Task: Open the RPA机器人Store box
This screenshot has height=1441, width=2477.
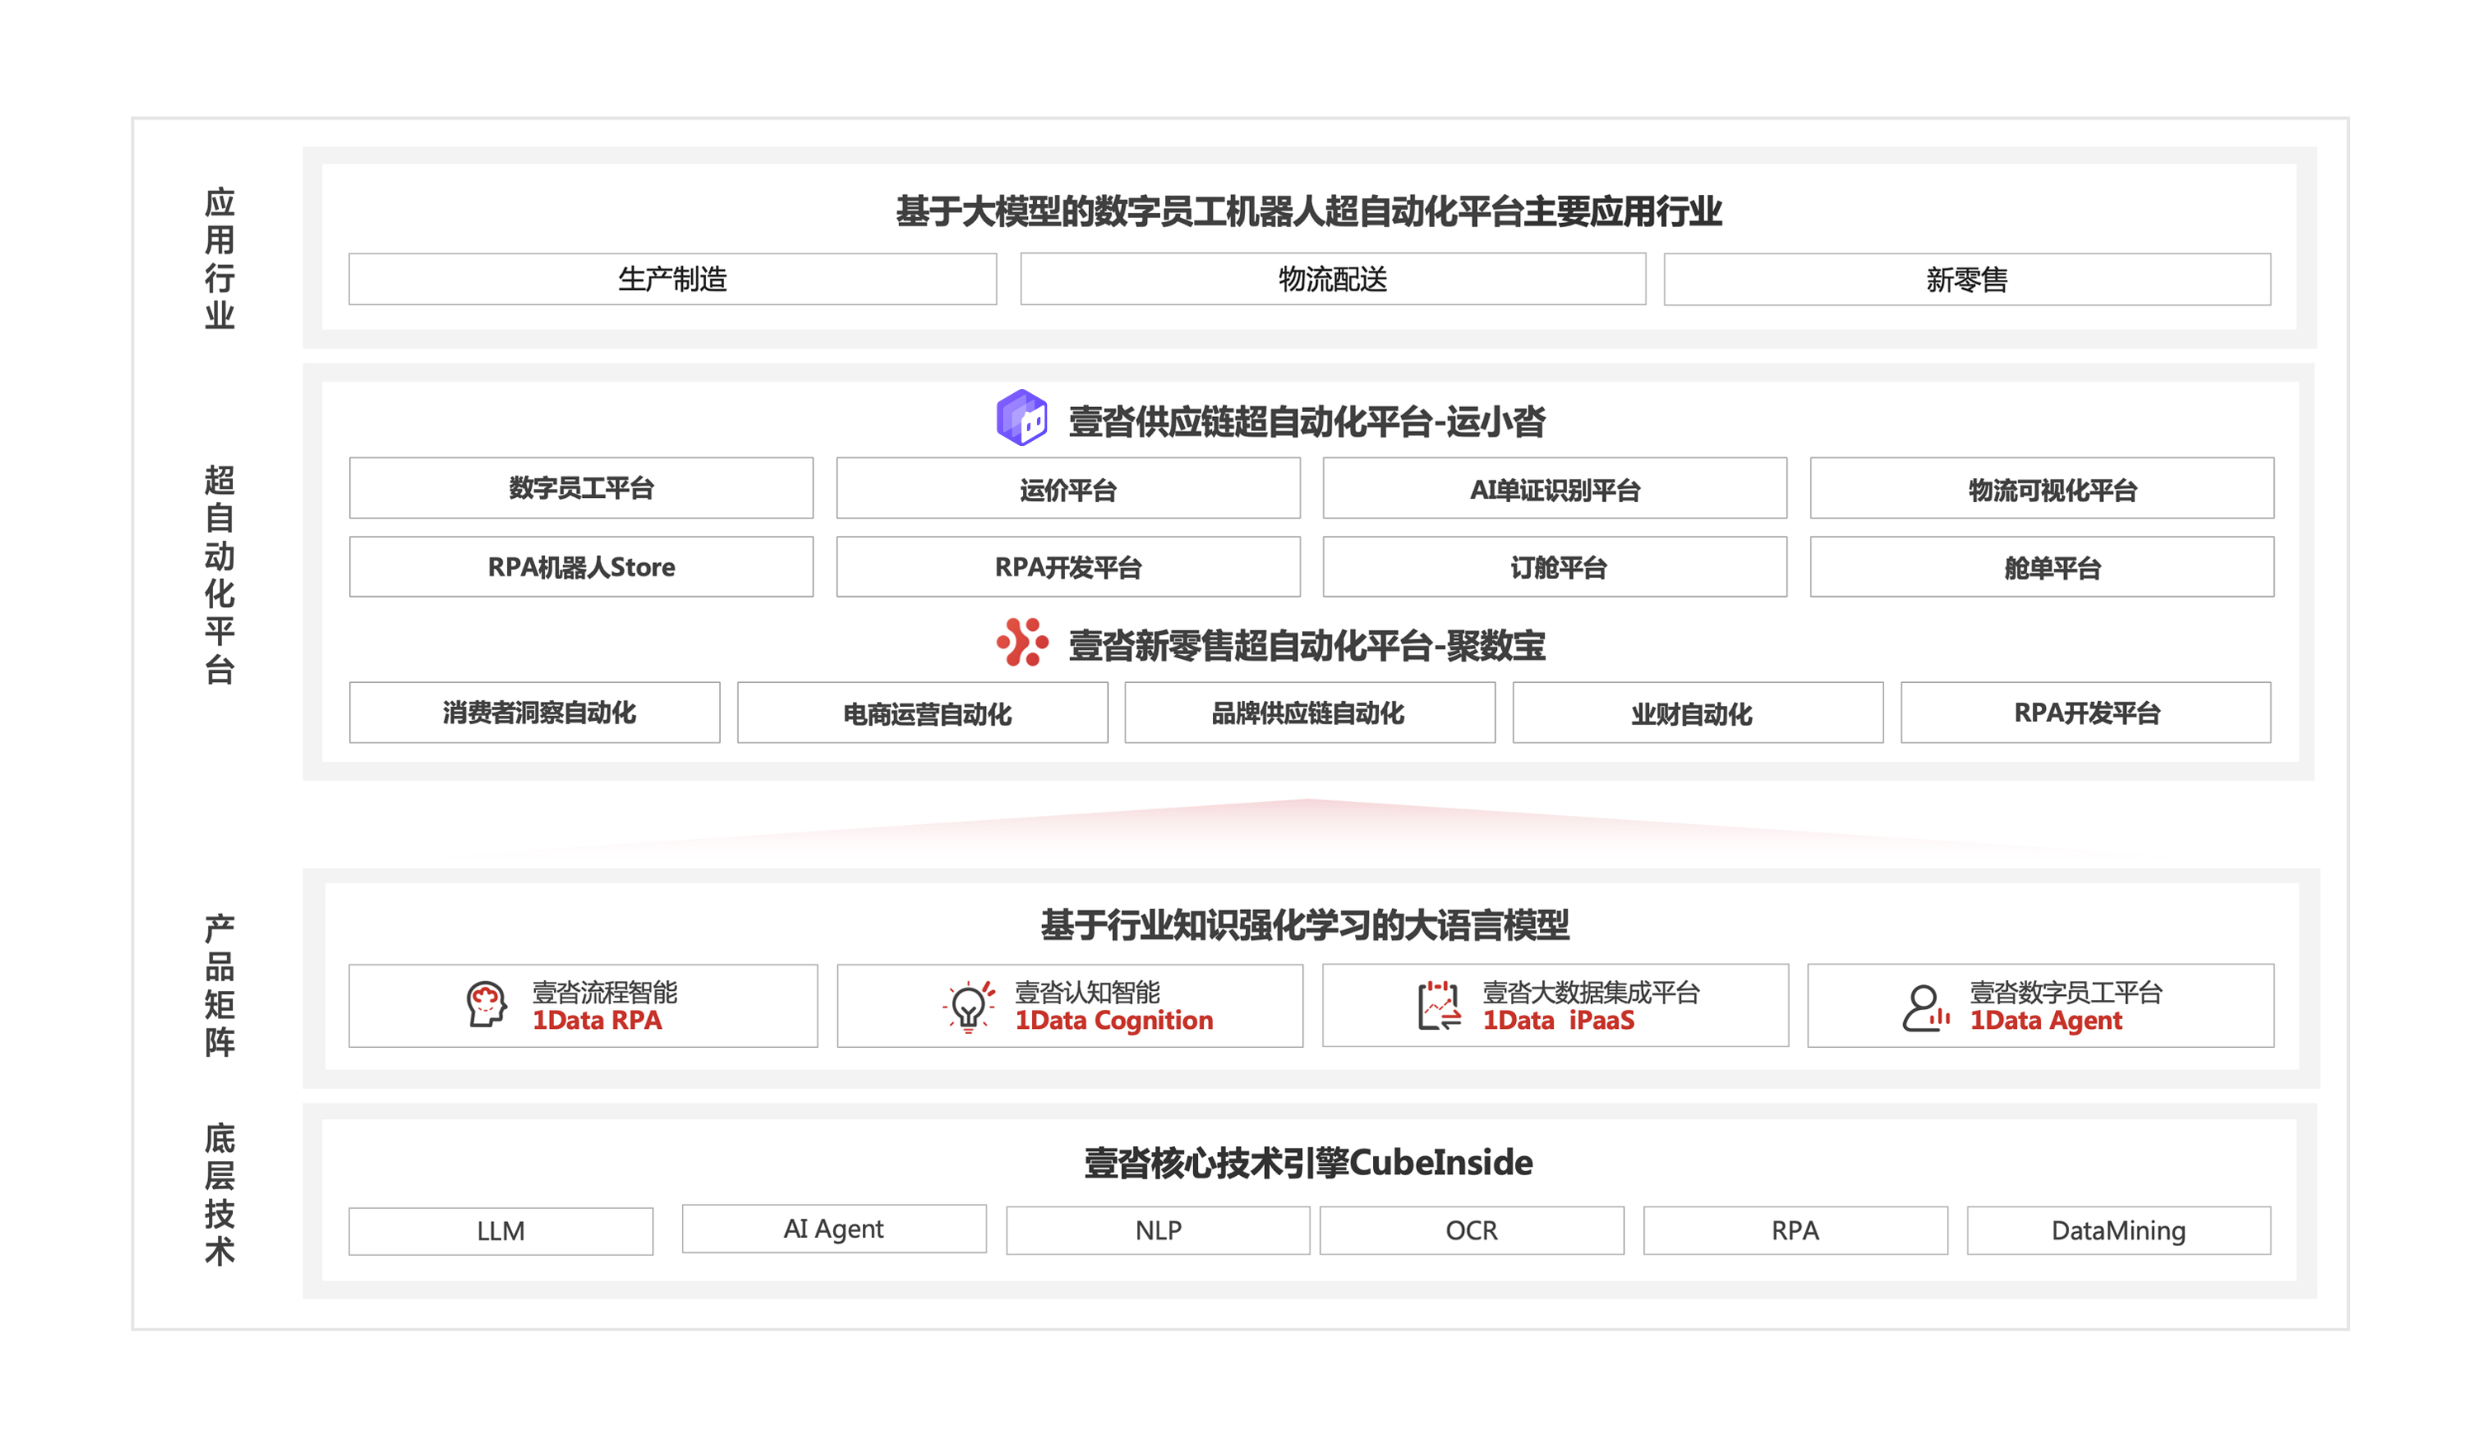Action: 581,566
